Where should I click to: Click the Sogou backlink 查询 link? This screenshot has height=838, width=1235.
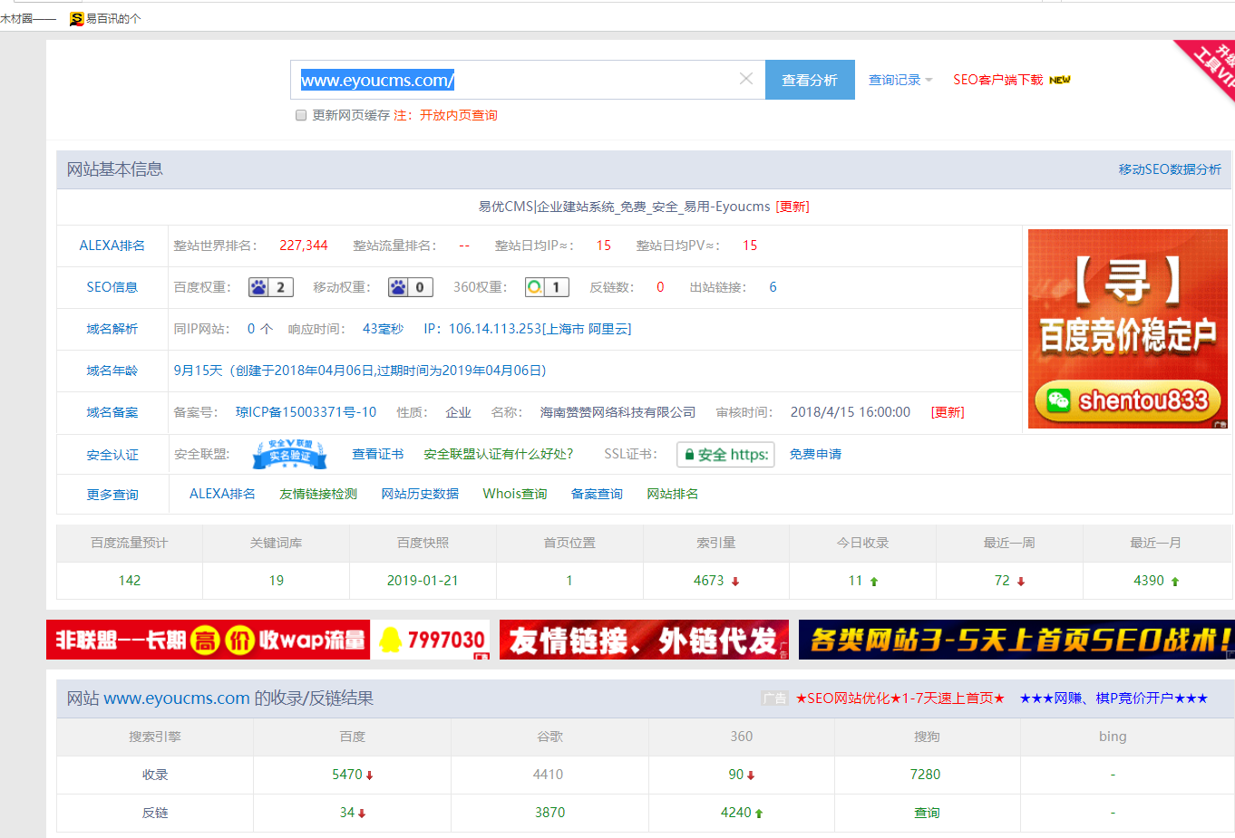coord(927,813)
